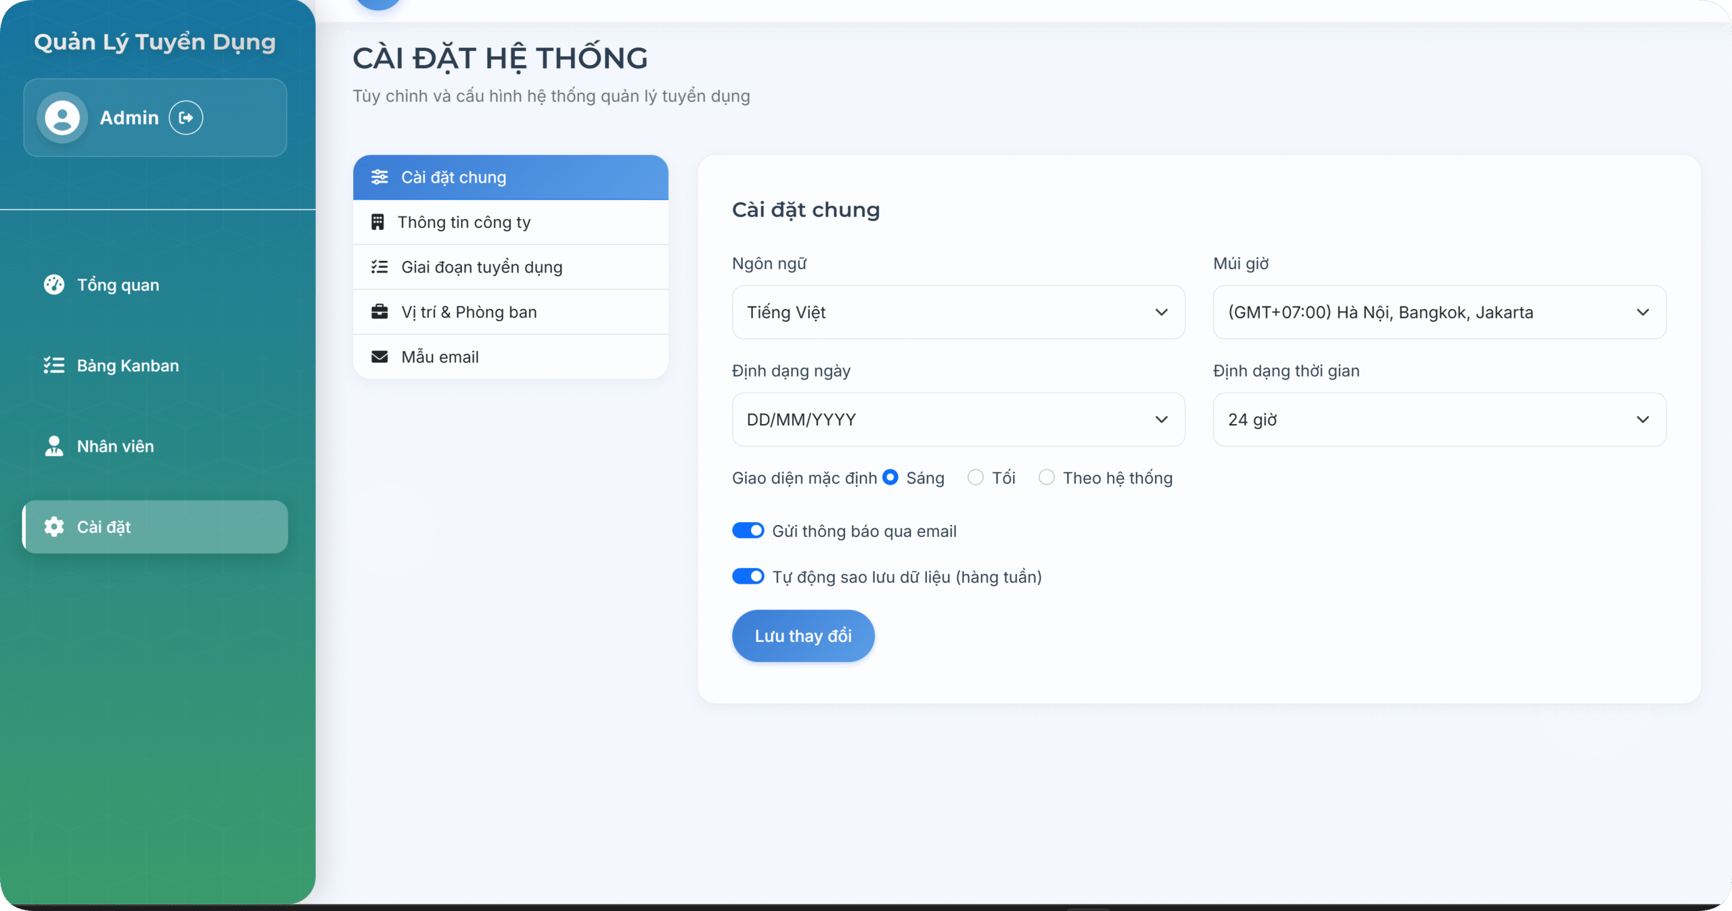Screen dimensions: 1732x911
Task: Select the Tối theme radio button
Action: [975, 477]
